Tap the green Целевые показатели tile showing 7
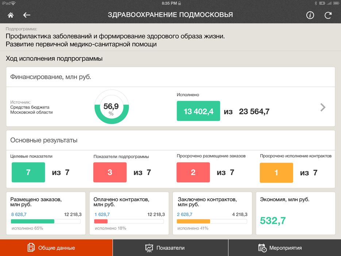This screenshot has height=256, width=341. tap(28, 172)
